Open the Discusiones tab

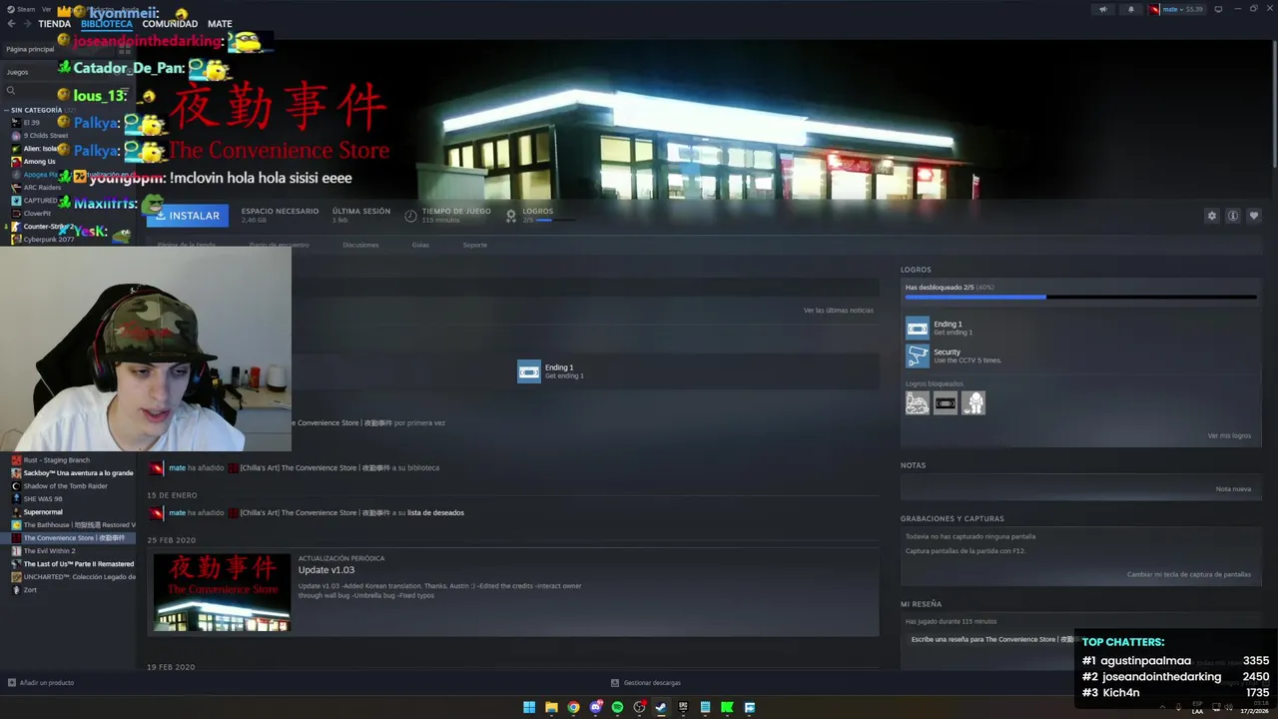tap(360, 245)
